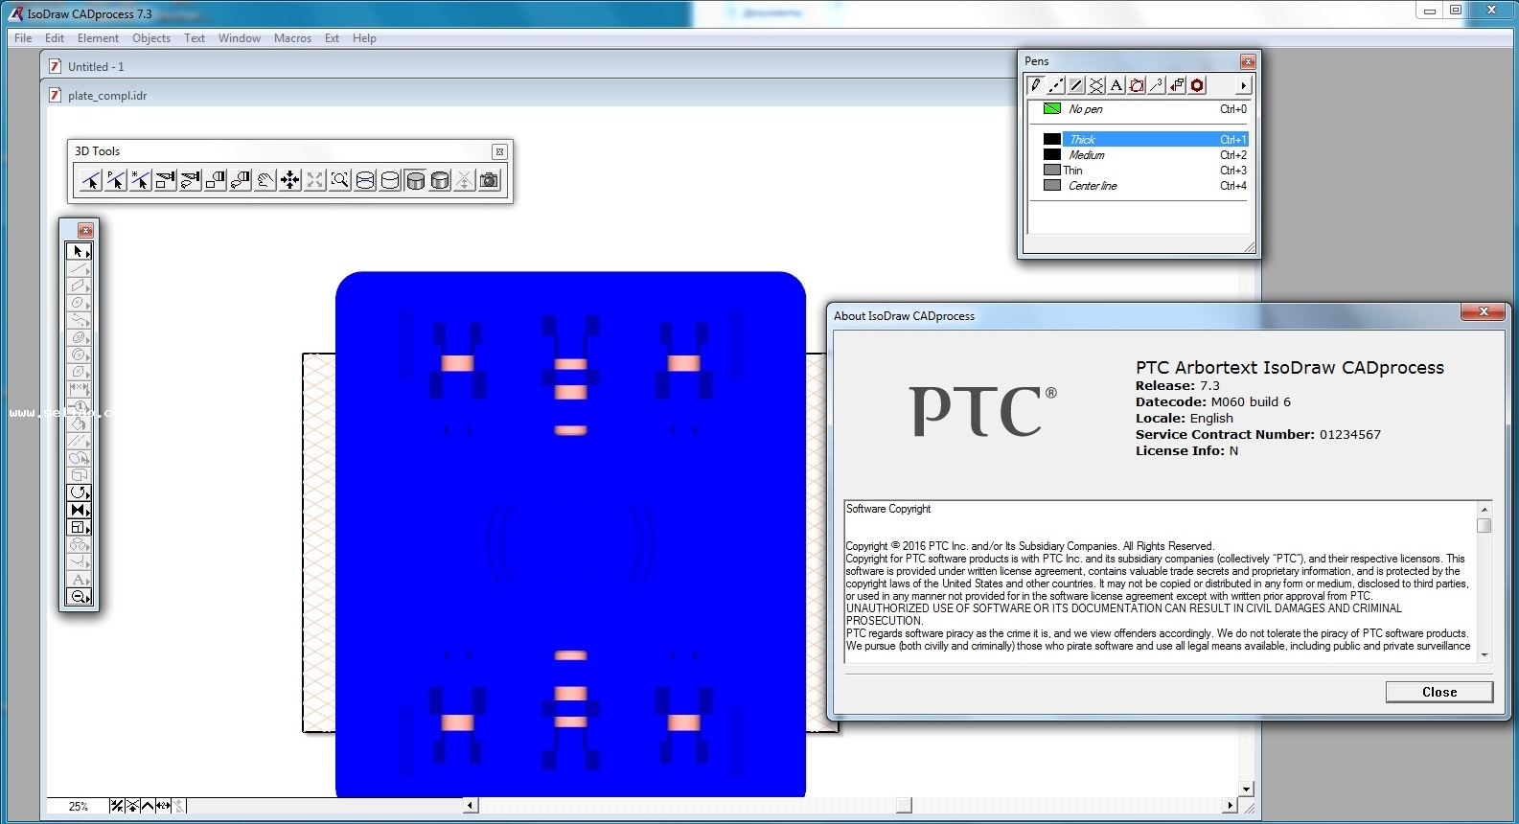Close the vertical toolbox palette
Viewport: 1519px width, 824px height.
pos(85,230)
